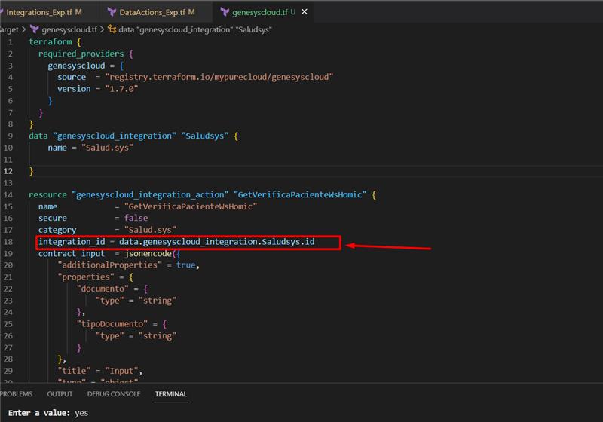Open breadcrumb data "genesyscloud_integration" "Saludsys"
Viewport: 603px width, 422px height.
pyautogui.click(x=195, y=29)
